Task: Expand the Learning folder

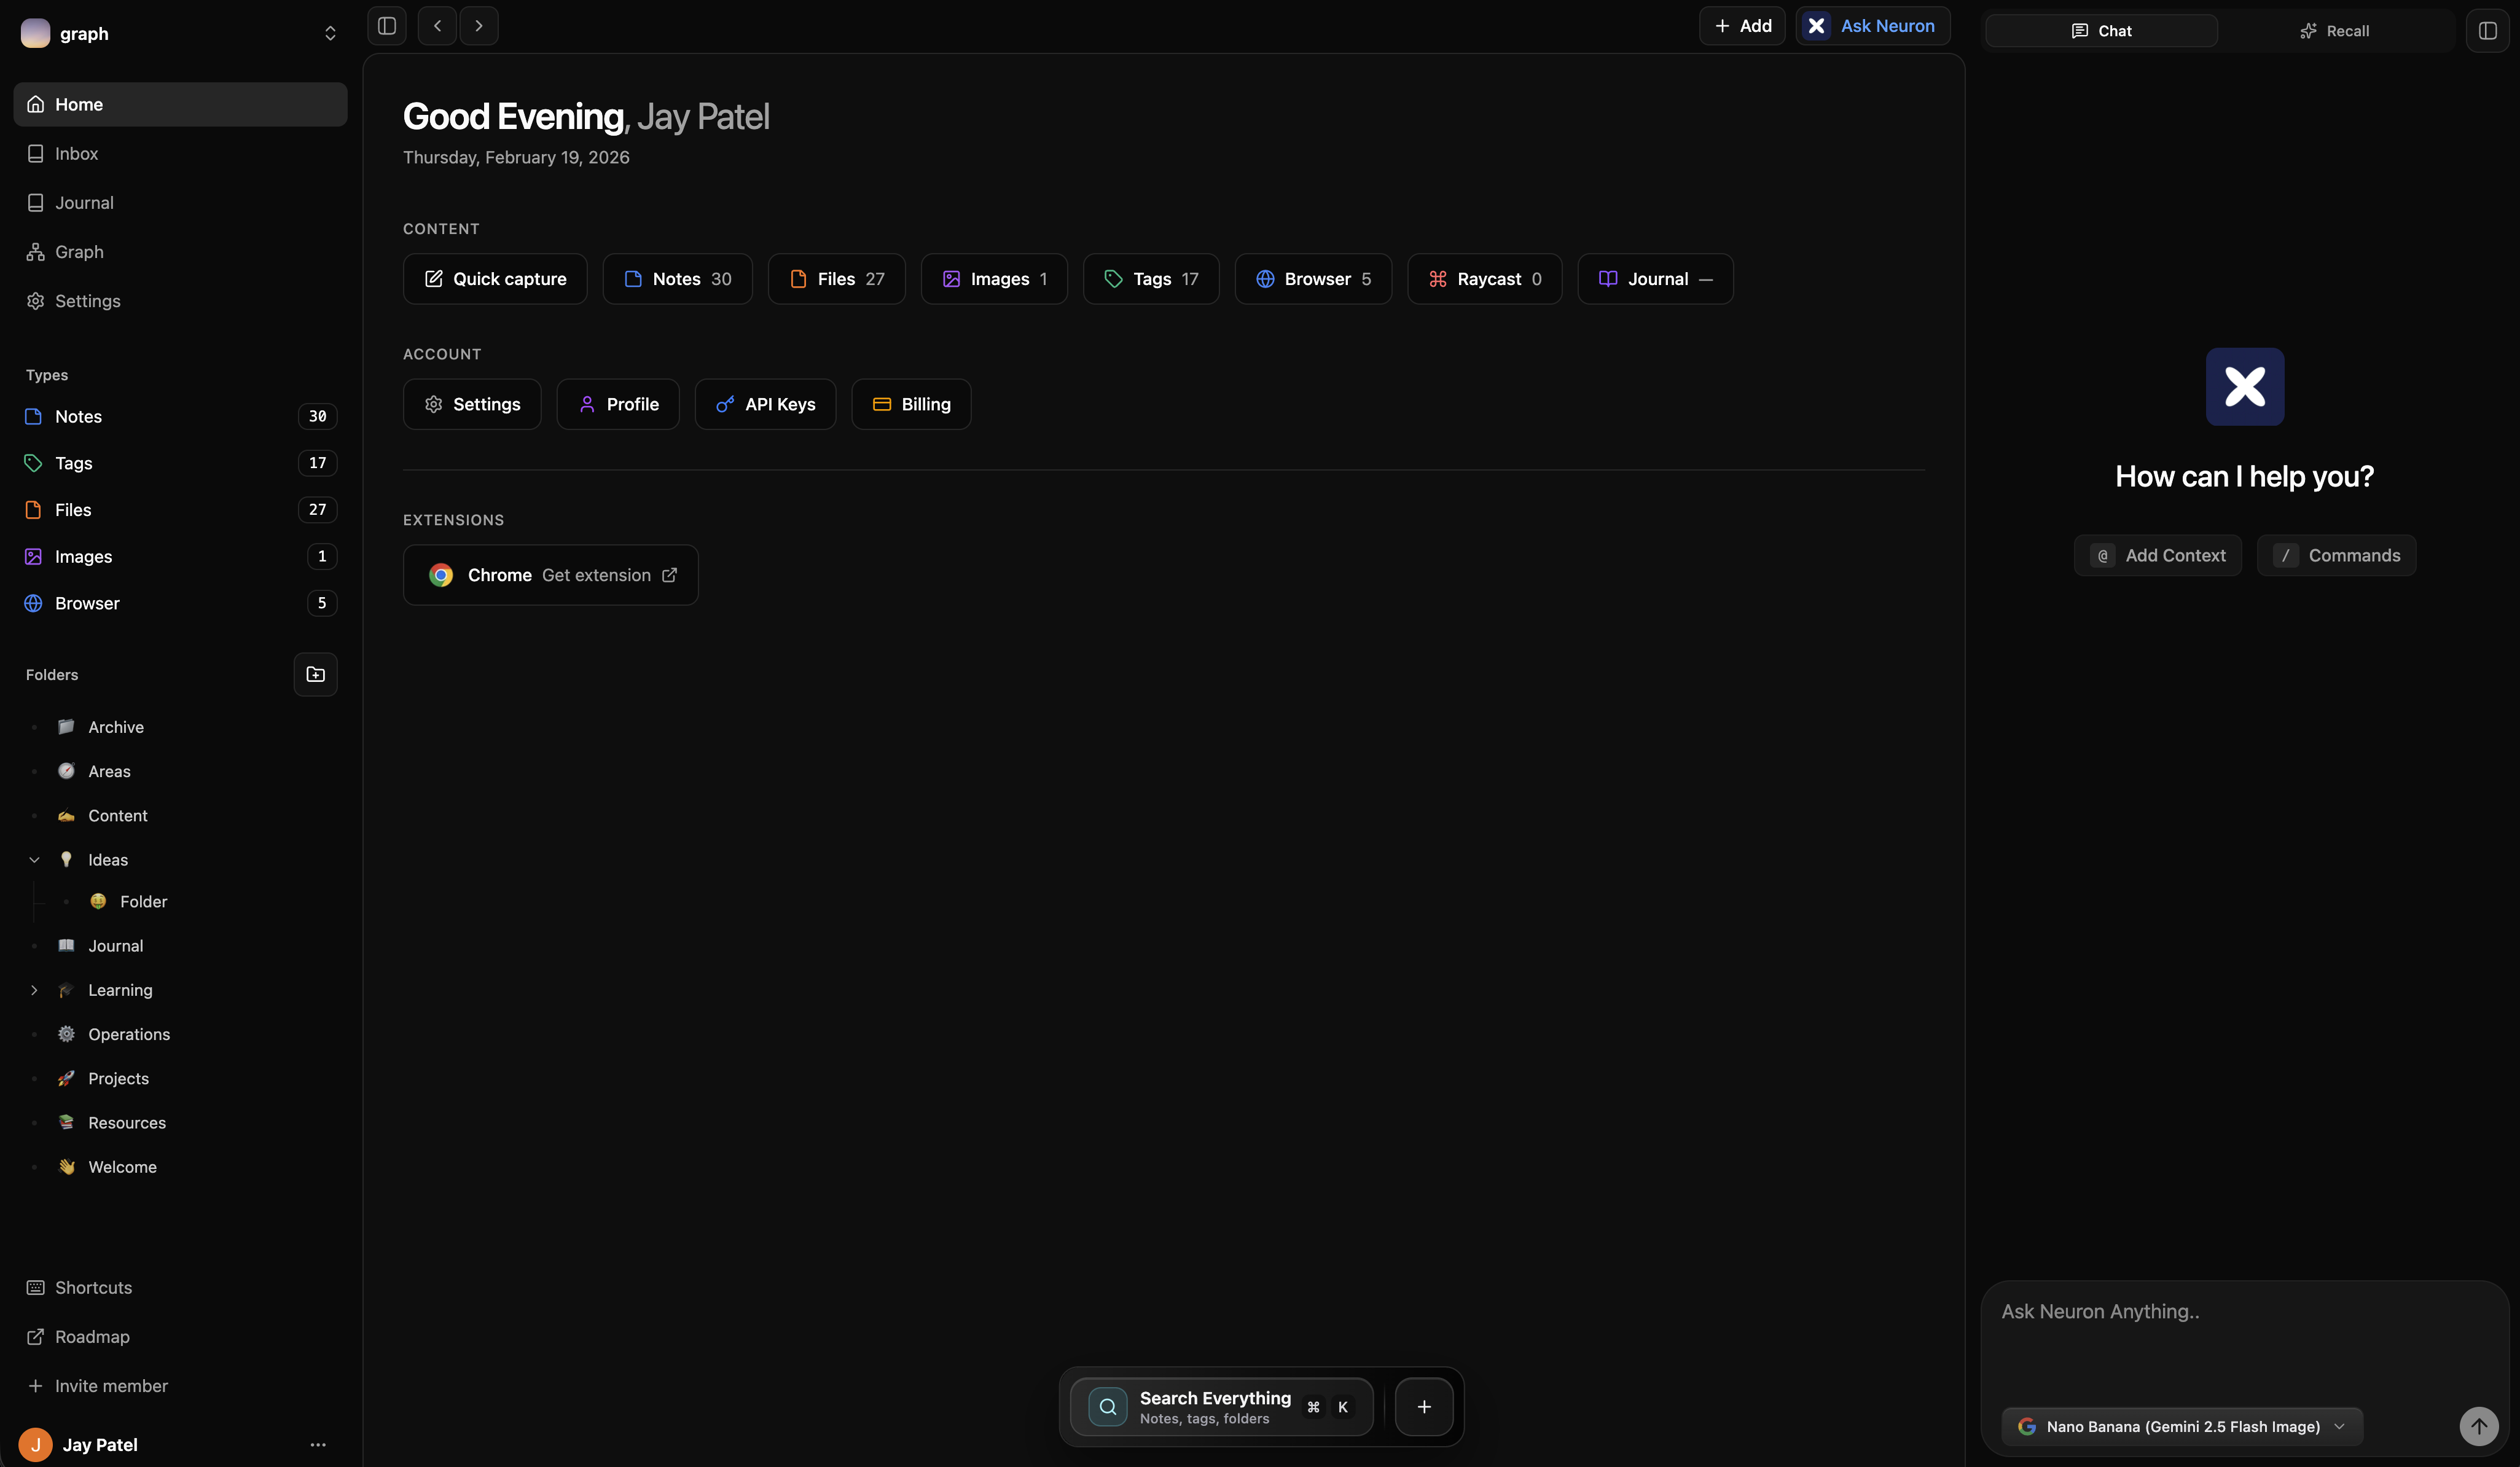Action: pyautogui.click(x=35, y=990)
